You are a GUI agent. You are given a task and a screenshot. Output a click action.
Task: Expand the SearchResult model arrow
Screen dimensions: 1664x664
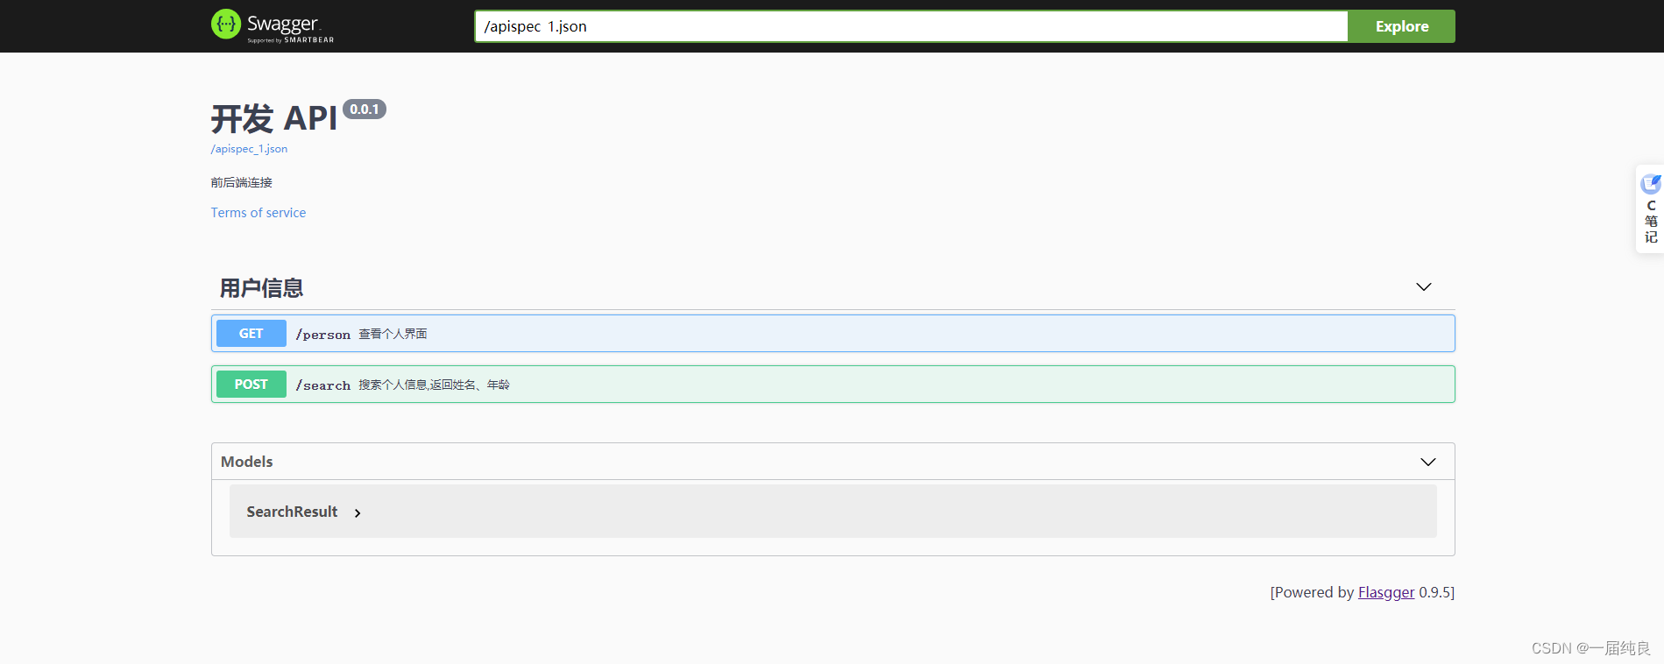click(358, 513)
